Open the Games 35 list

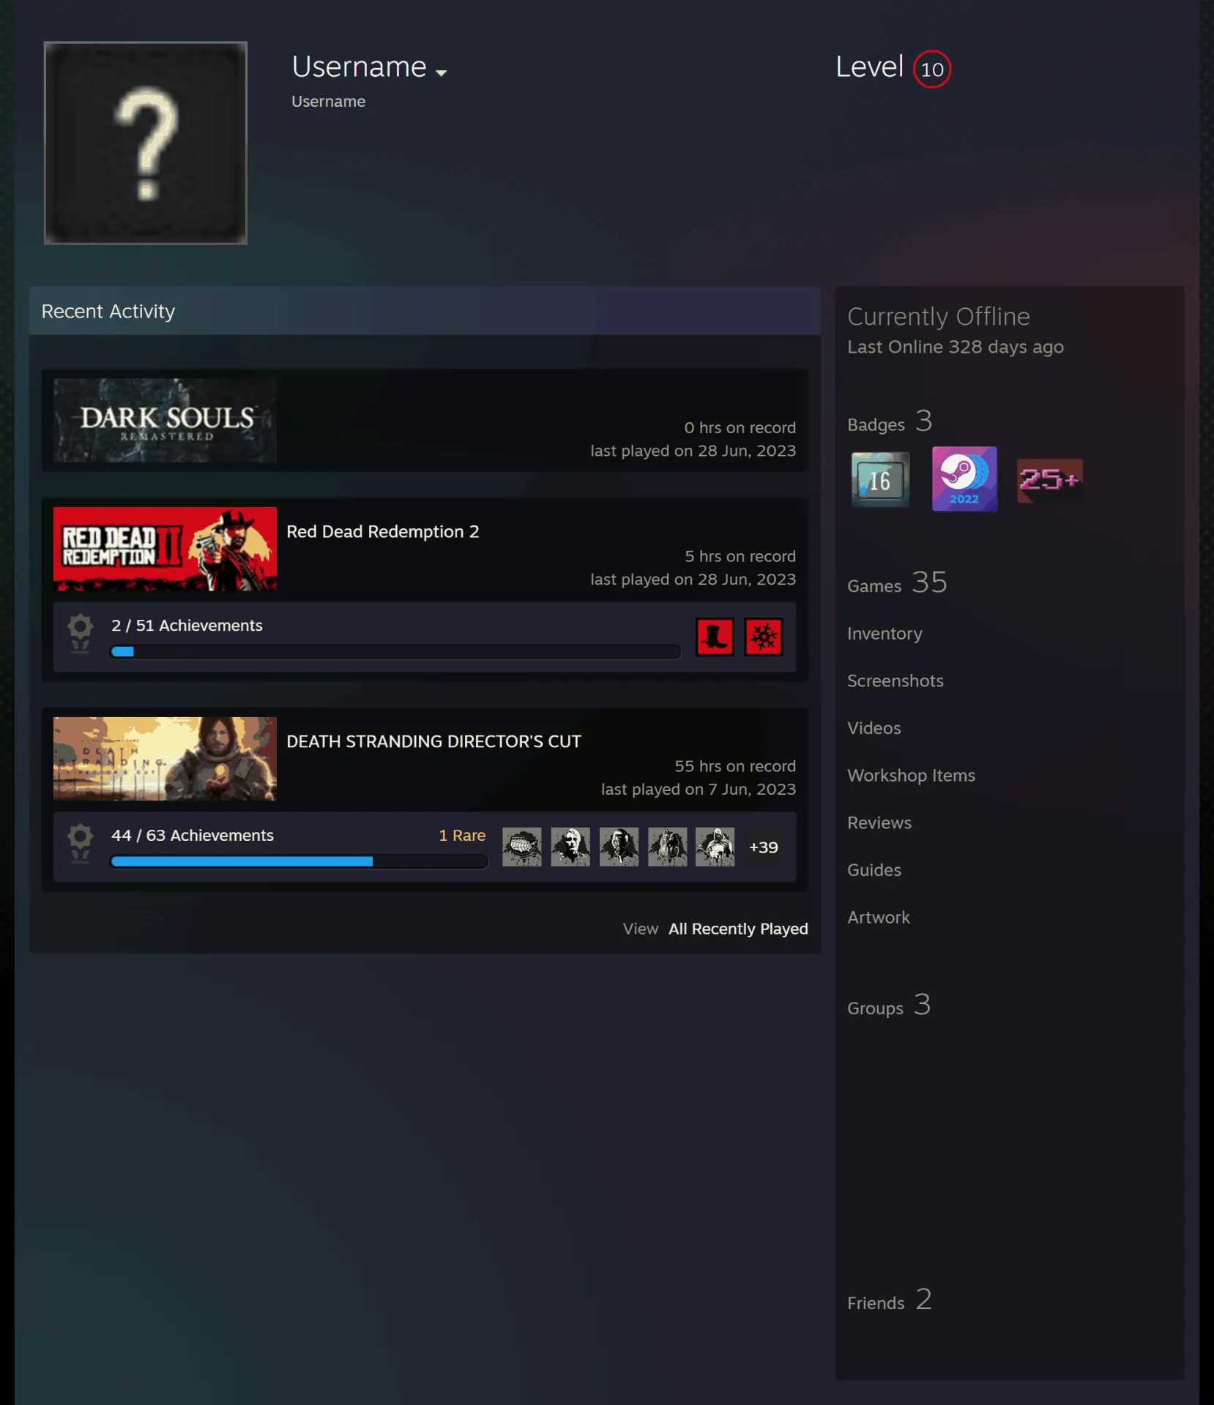coord(897,583)
